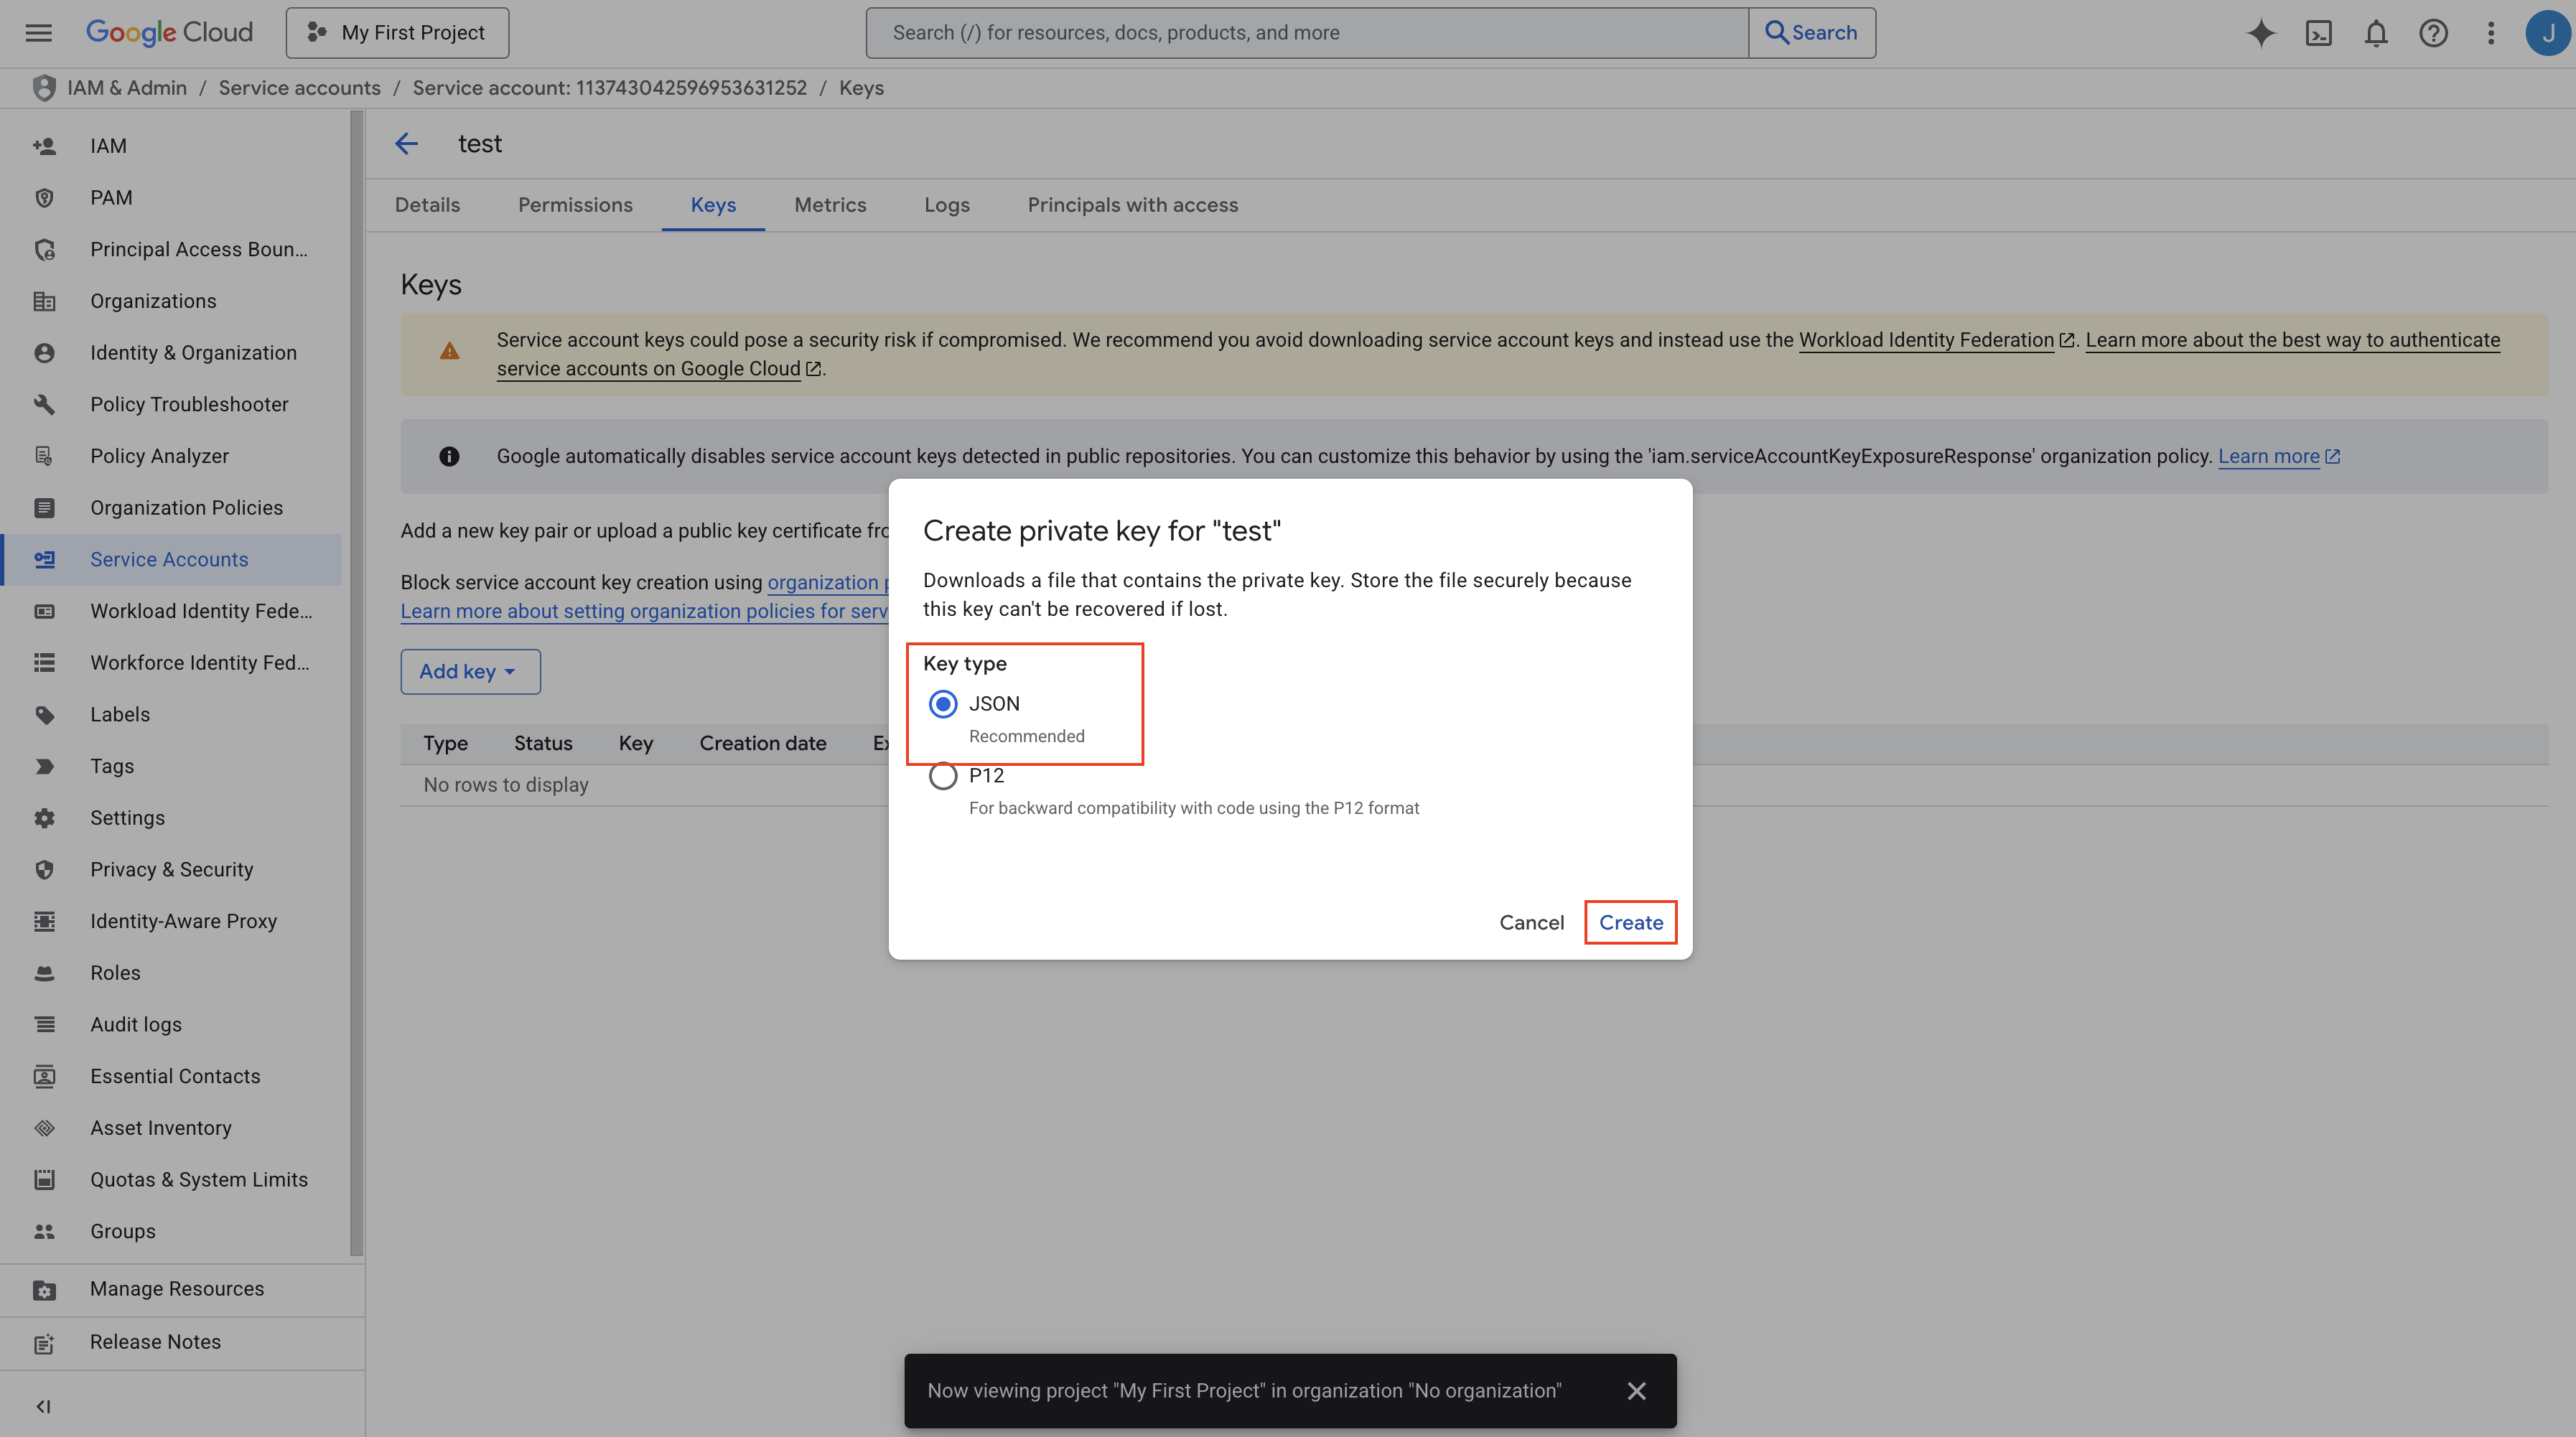This screenshot has height=1437, width=2576.
Task: Open Privacy & Security sidebar item
Action: [x=172, y=870]
